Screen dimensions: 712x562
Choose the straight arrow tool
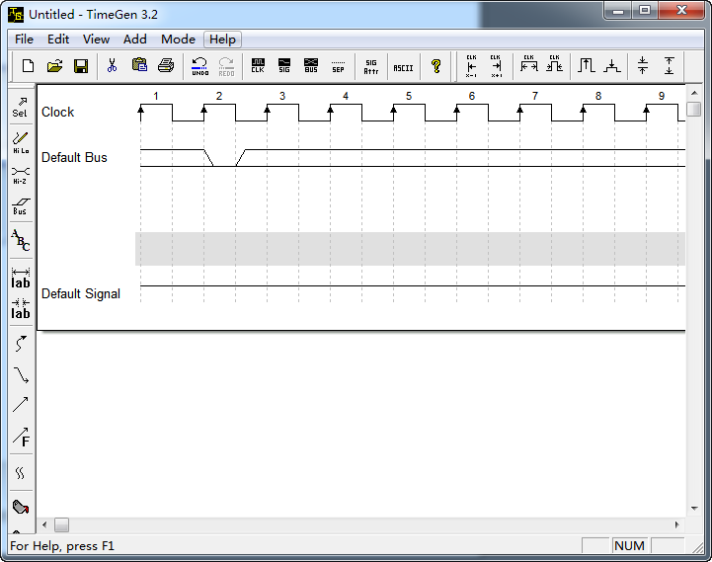21,404
